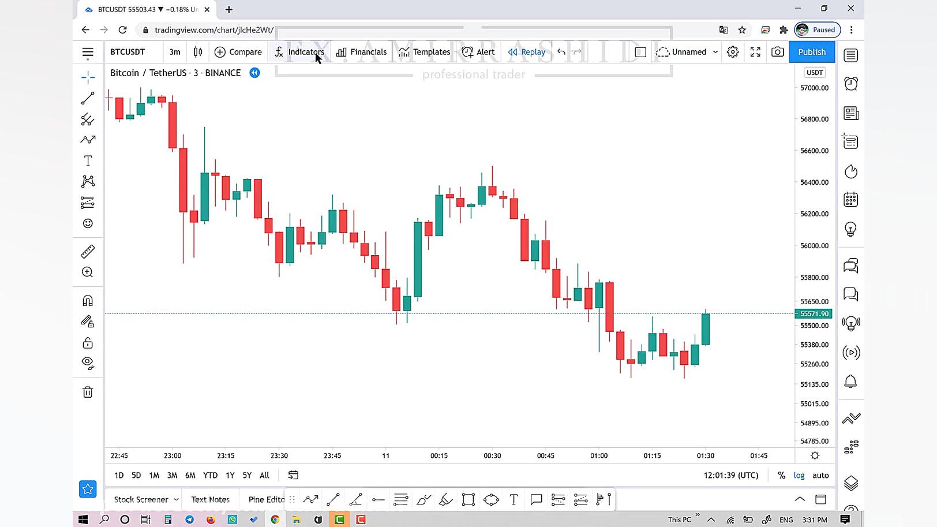Open the hotlists flame panel

point(851,171)
